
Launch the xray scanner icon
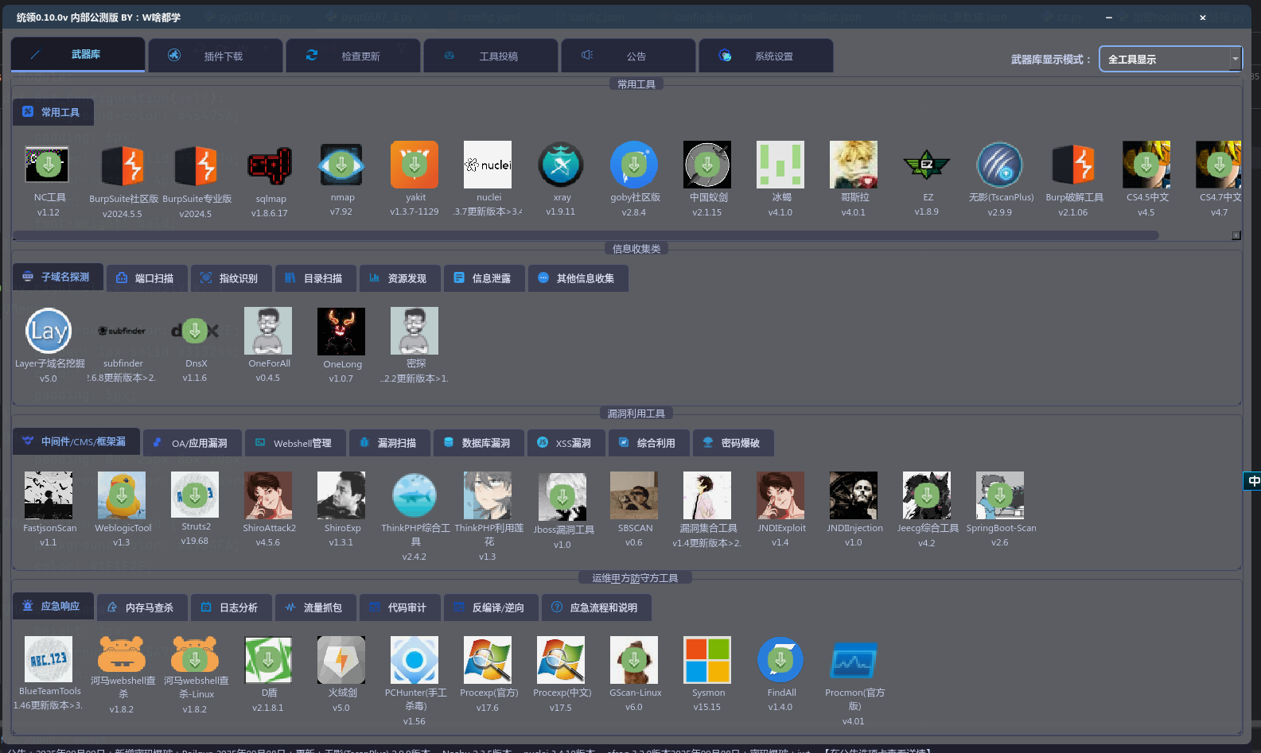click(561, 165)
